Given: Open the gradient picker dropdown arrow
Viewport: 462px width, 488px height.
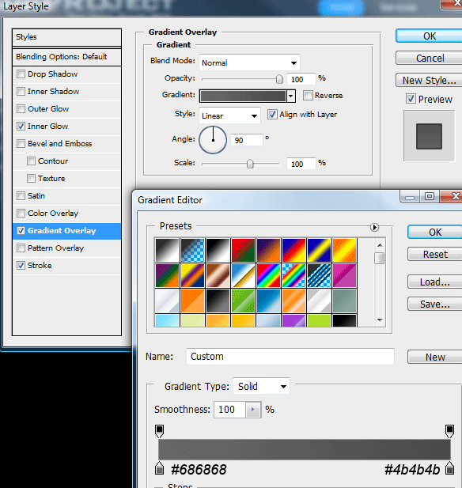Looking at the screenshot, I should click(291, 96).
